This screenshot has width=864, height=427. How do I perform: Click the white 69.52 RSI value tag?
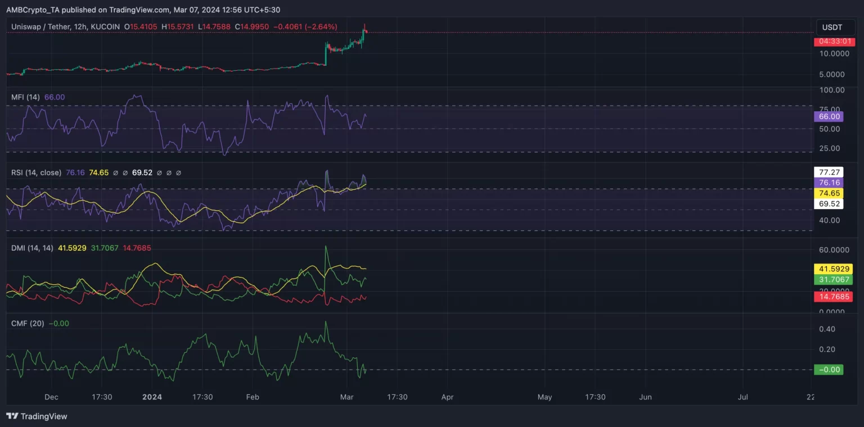click(828, 203)
